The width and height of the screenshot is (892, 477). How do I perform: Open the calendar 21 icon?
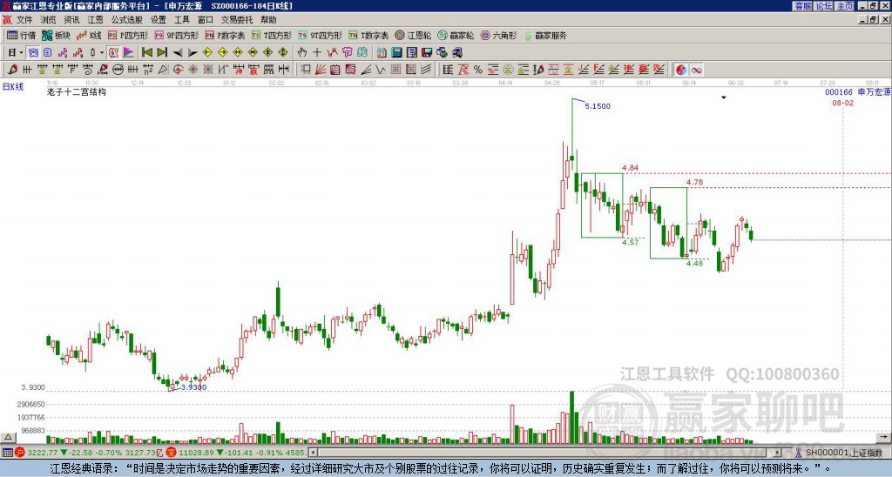tap(382, 52)
